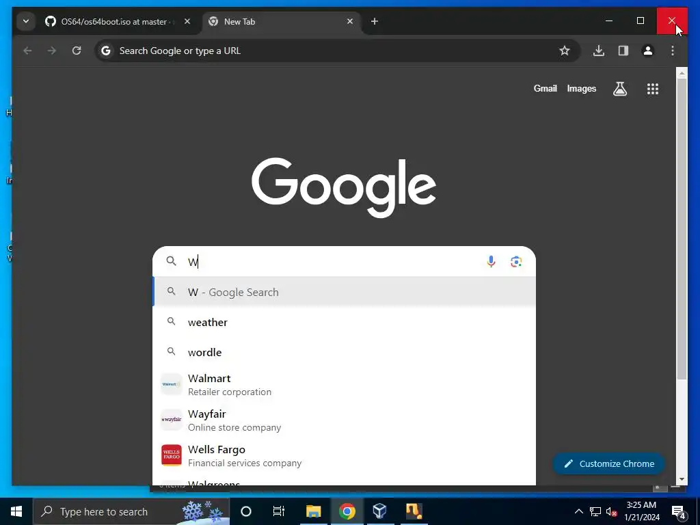Open the tab search dropdown arrow
This screenshot has width=700, height=525.
coord(26,21)
